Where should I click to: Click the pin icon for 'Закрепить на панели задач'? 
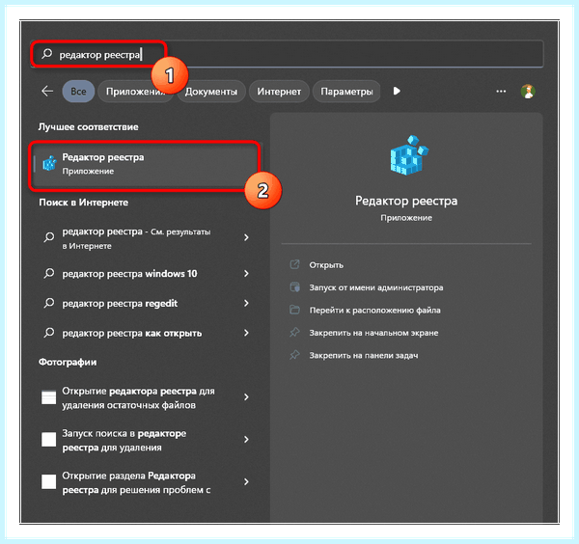[x=294, y=355]
